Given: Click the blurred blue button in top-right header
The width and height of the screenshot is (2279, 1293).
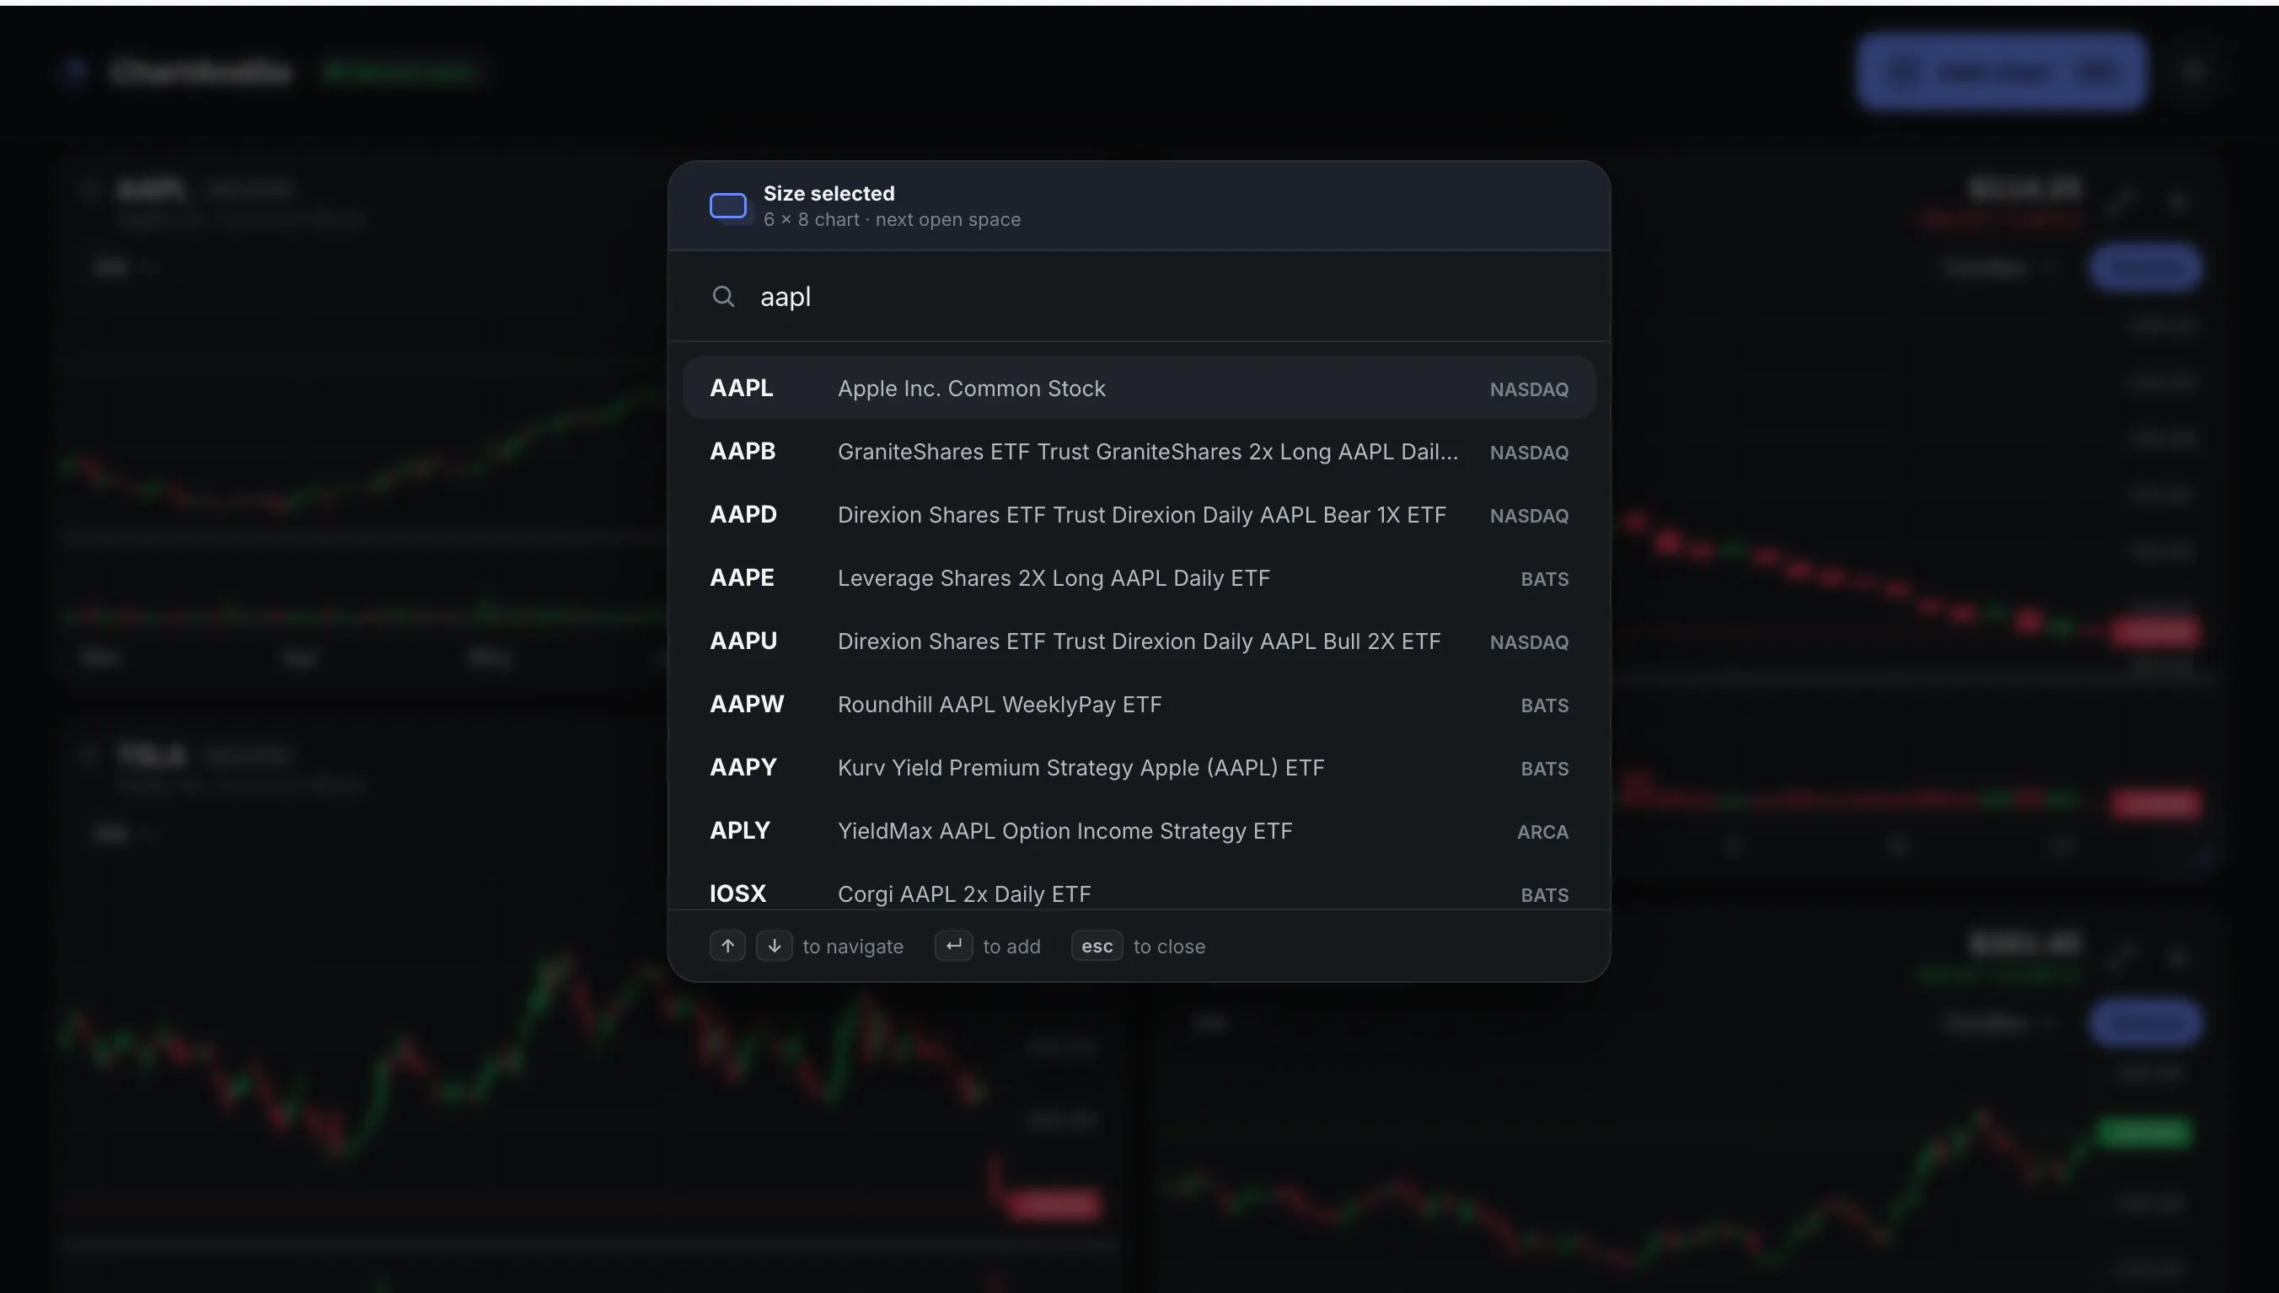Looking at the screenshot, I should 2001,71.
